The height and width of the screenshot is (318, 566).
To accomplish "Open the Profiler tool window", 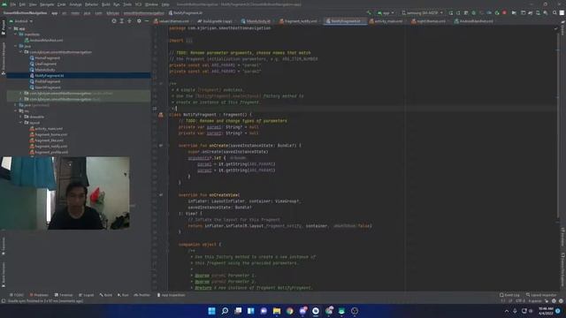I will click(x=142, y=295).
